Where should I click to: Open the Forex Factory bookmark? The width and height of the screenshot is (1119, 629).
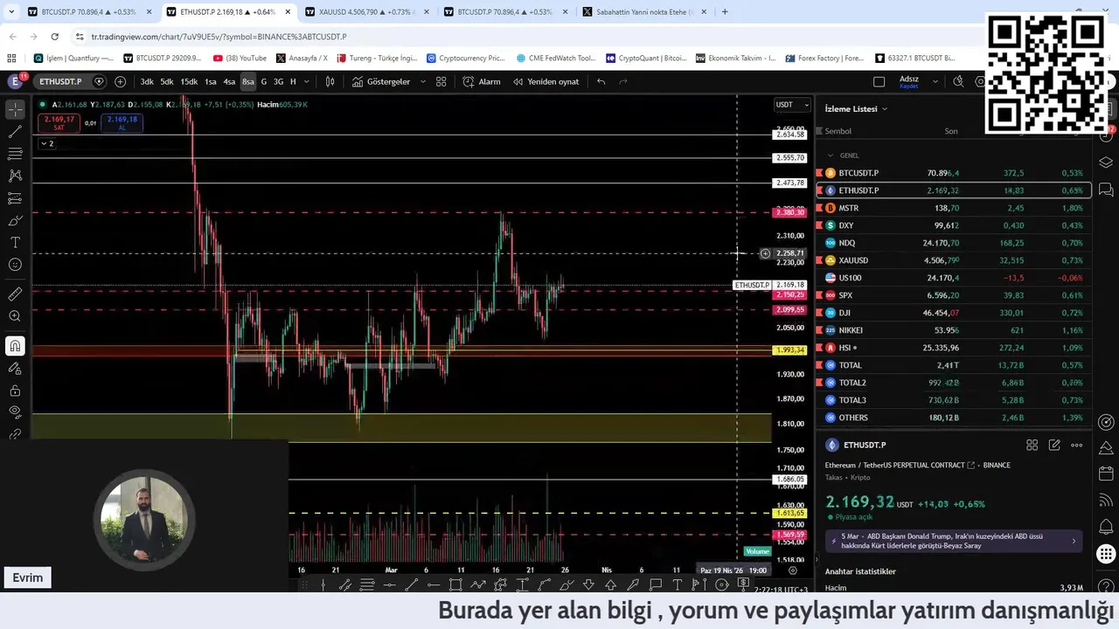pyautogui.click(x=824, y=59)
